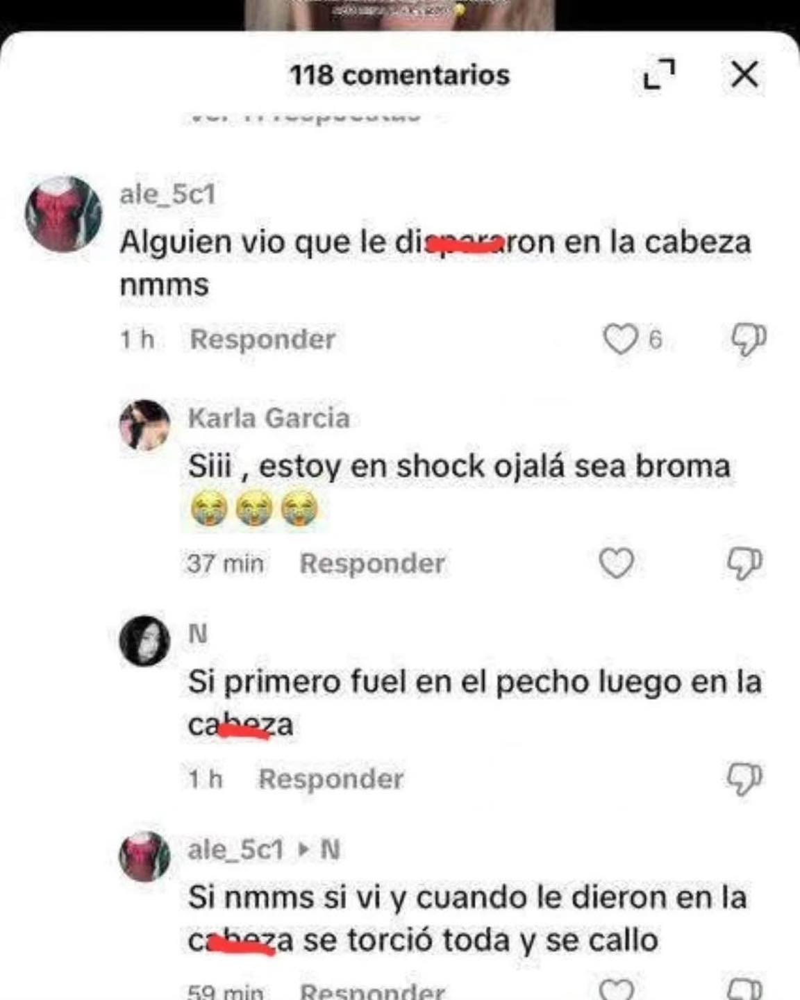
Task: Open the ale_5c1 username link
Action: pyautogui.click(x=167, y=194)
